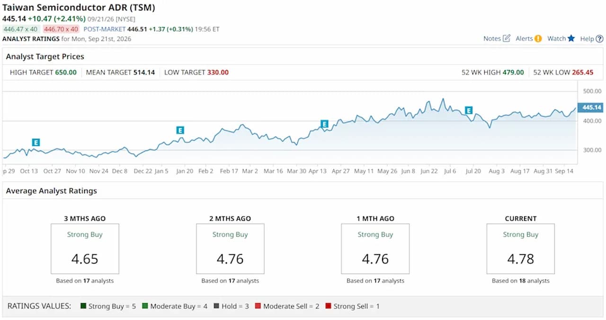Click the green bid quote 446.47 x 40
The width and height of the screenshot is (606, 320).
point(20,29)
